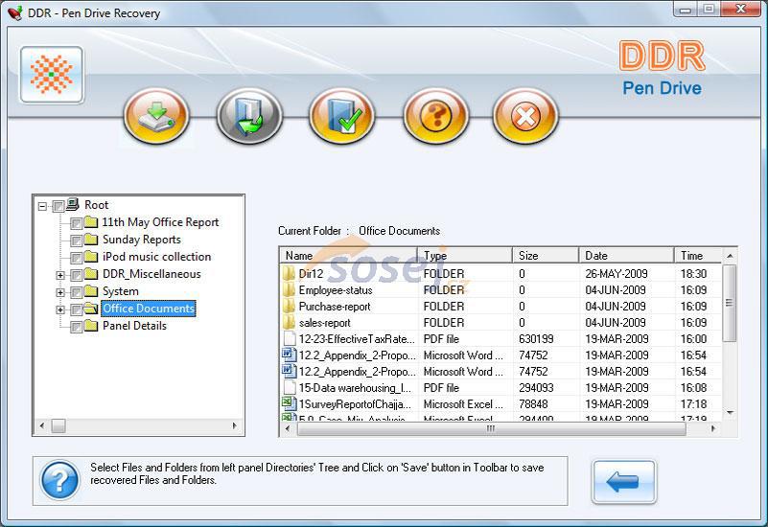Click the System folder icon in tree
The width and height of the screenshot is (768, 527).
(91, 291)
